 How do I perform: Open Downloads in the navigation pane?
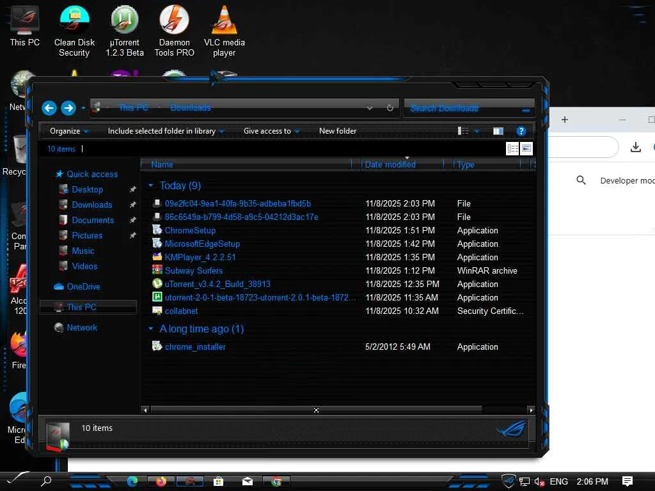pos(92,205)
